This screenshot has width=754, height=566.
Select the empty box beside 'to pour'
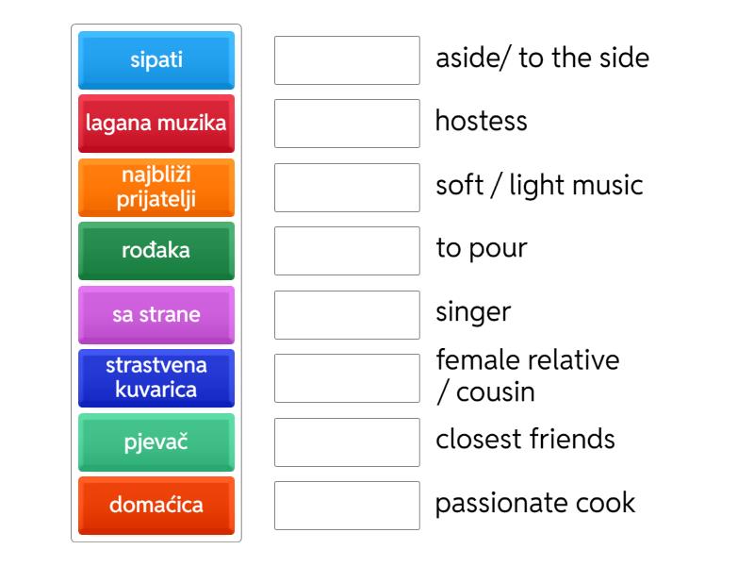pyautogui.click(x=347, y=251)
